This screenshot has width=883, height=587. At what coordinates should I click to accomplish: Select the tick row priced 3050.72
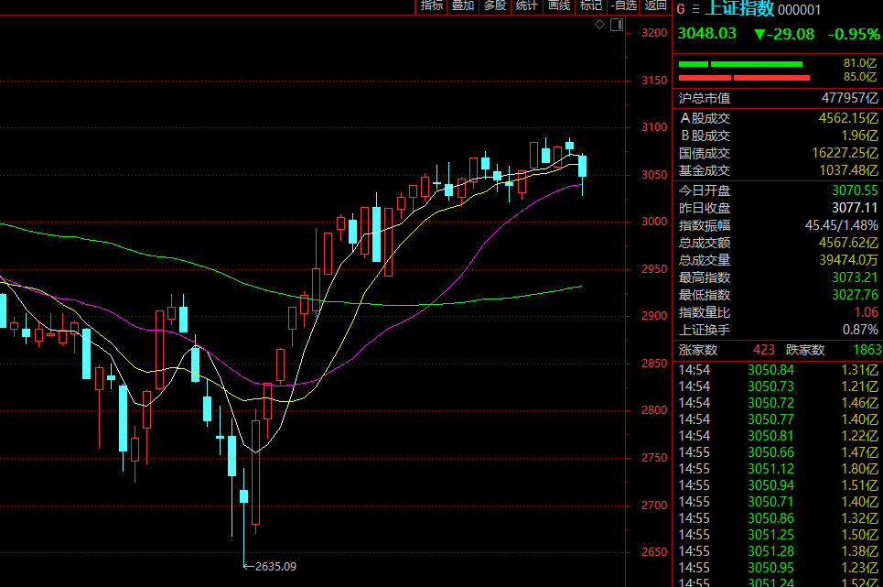coord(778,403)
